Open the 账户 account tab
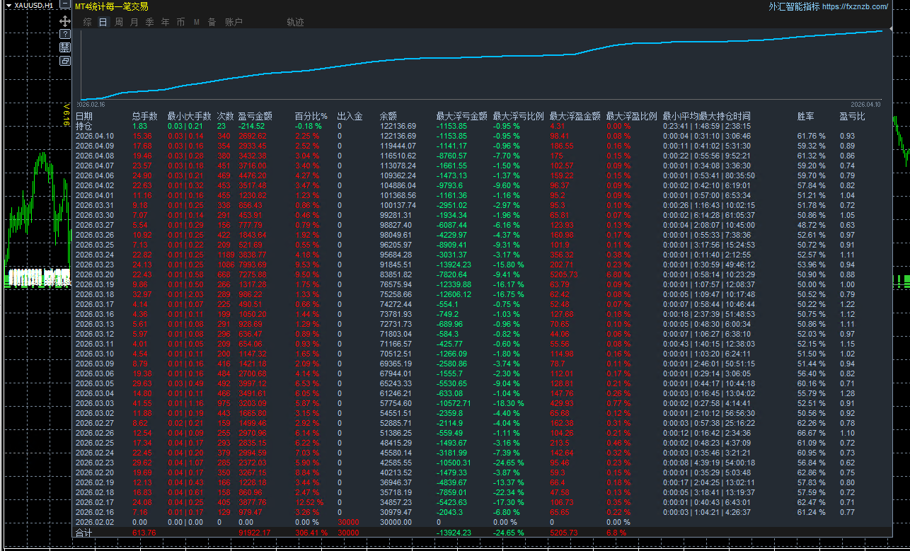Image resolution: width=910 pixels, height=551 pixels. [234, 23]
